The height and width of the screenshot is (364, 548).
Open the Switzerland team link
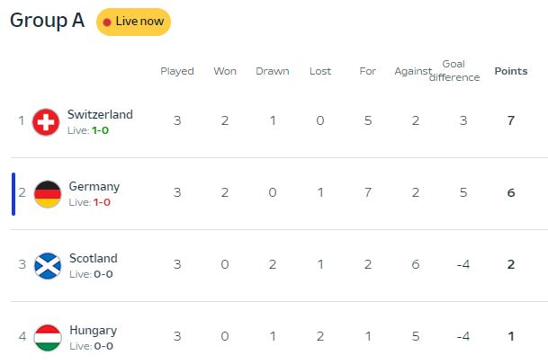point(100,114)
